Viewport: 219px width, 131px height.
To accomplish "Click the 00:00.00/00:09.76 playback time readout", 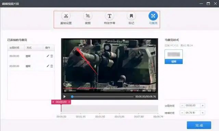I will [145, 97].
